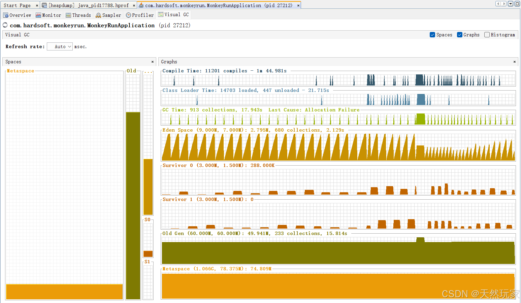The width and height of the screenshot is (521, 303).
Task: Open the Overview sub-tab
Action: click(17, 15)
